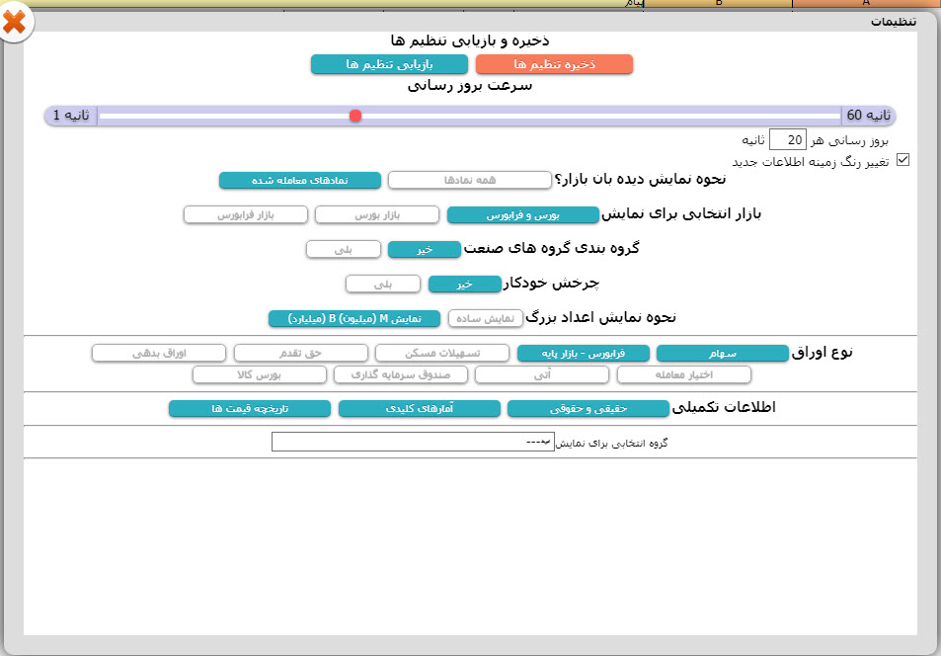This screenshot has height=656, width=941.
Task: Select بلی for industry group categorization
Action: pyautogui.click(x=344, y=249)
